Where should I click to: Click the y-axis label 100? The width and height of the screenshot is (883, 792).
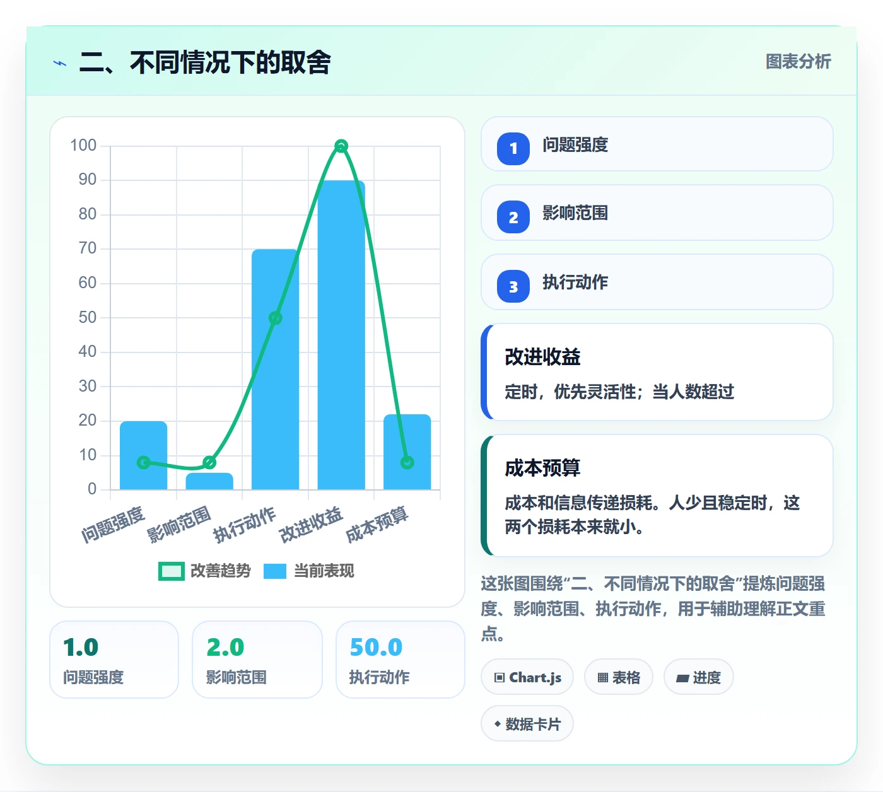(x=83, y=146)
